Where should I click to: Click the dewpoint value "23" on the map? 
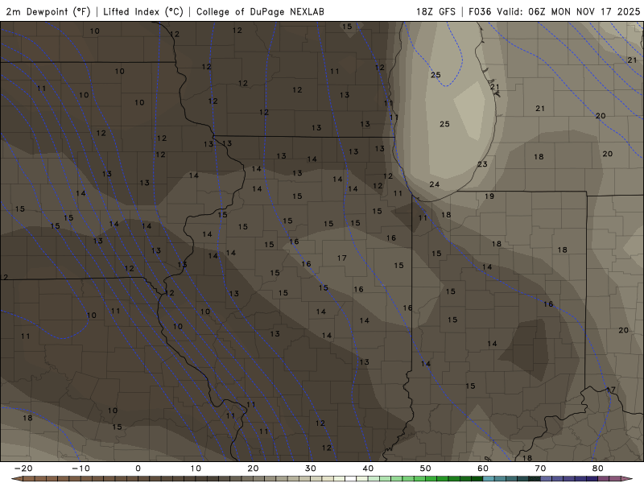(482, 164)
